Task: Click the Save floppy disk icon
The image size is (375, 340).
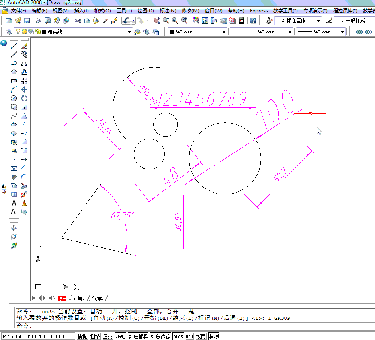Action: point(27,21)
